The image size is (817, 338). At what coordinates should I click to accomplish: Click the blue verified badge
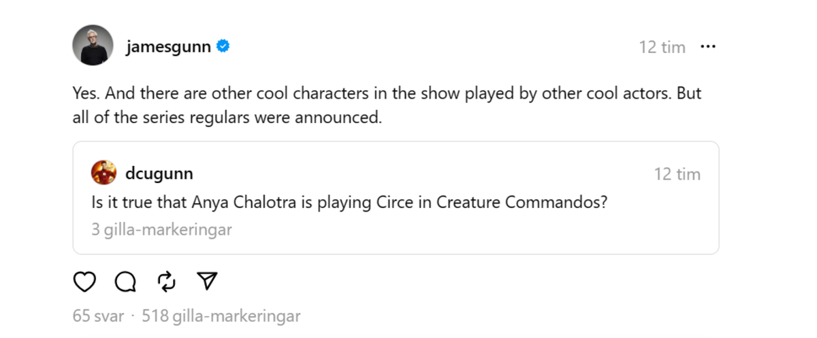(x=223, y=47)
